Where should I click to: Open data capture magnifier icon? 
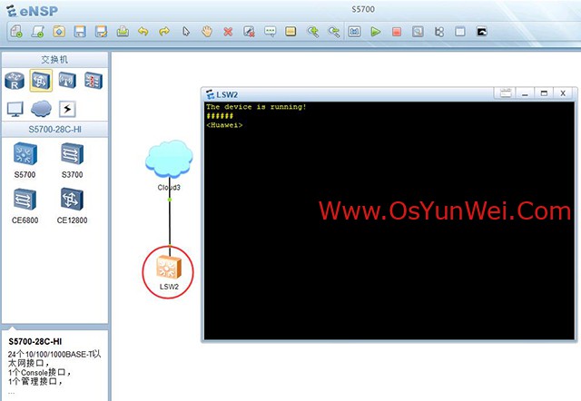click(418, 32)
